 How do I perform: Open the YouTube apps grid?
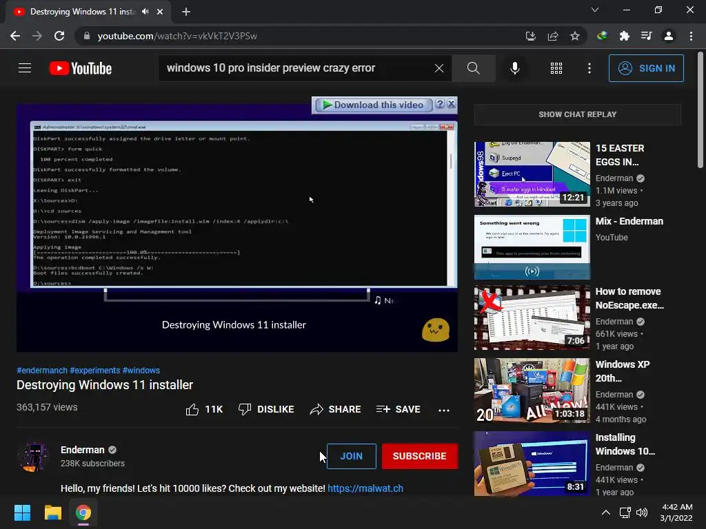click(x=556, y=68)
